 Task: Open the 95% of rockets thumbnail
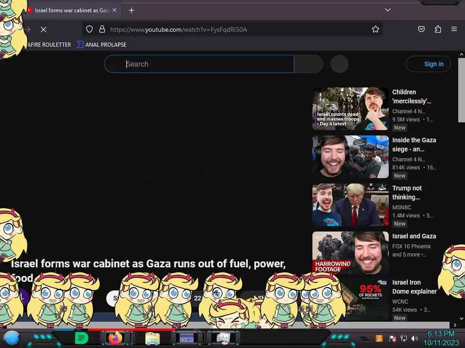coord(365,299)
